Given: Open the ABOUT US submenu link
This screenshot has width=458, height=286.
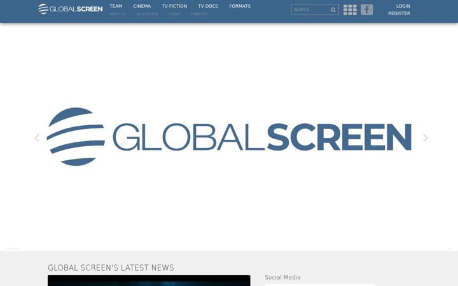Looking at the screenshot, I should 118,14.
